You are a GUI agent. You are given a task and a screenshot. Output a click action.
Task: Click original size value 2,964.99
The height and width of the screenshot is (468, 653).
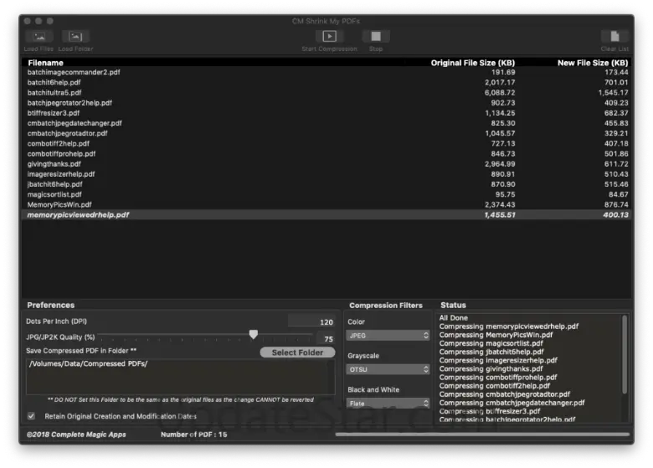click(500, 164)
